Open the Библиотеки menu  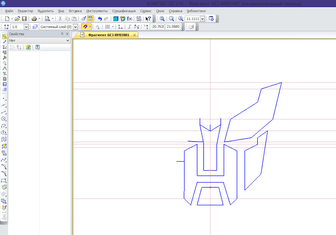pos(196,11)
